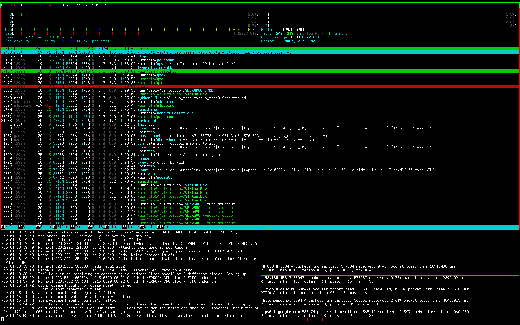The image size is (520, 325).
Task: Sort by the PID column header
Action: point(9,48)
